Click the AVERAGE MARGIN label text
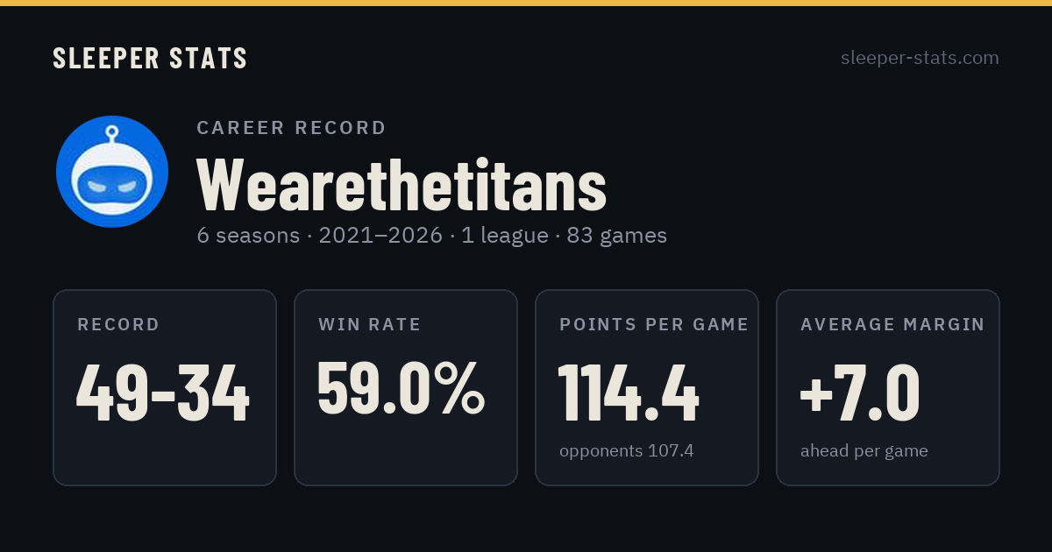This screenshot has height=552, width=1052. [892, 325]
